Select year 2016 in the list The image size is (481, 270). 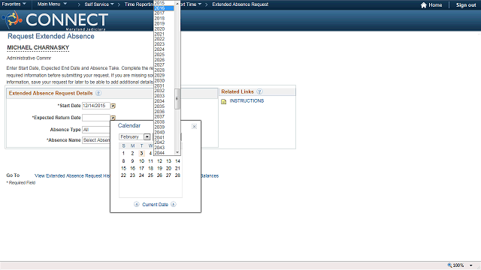pos(164,8)
